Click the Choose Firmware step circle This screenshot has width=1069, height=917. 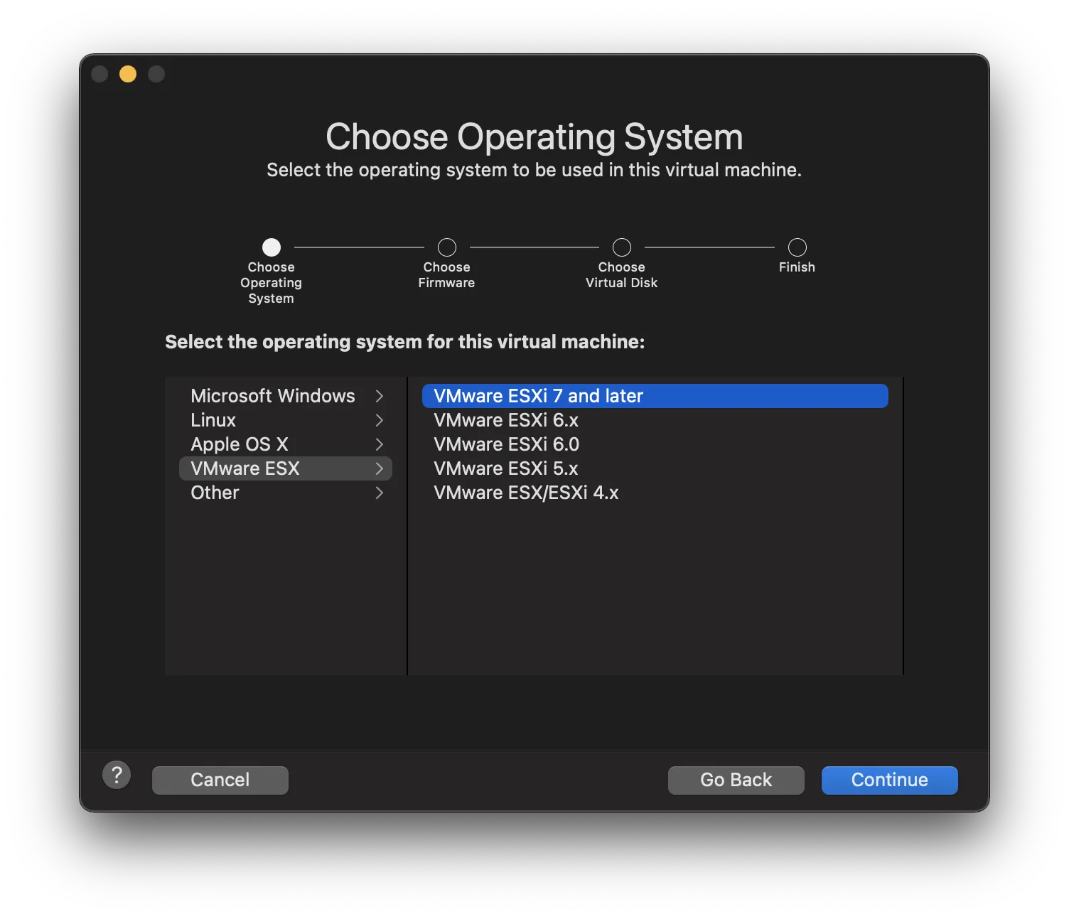[446, 247]
